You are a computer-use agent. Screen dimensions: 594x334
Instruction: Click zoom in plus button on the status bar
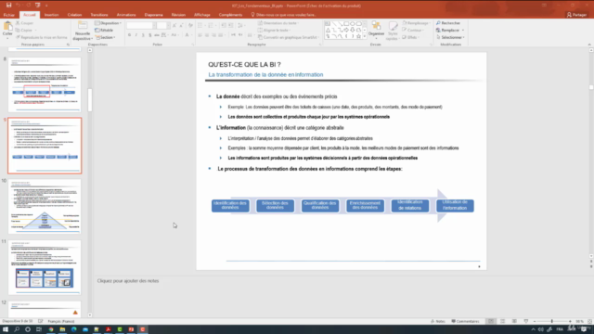tap(570, 321)
